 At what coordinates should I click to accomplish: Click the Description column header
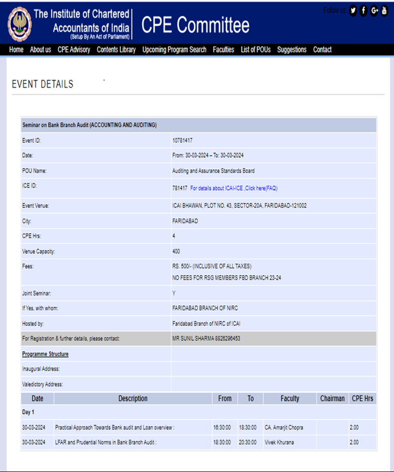pyautogui.click(x=133, y=399)
